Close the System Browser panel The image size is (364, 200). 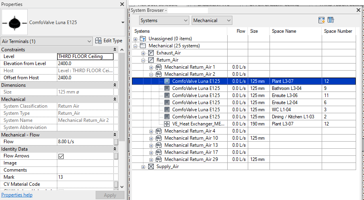click(358, 10)
